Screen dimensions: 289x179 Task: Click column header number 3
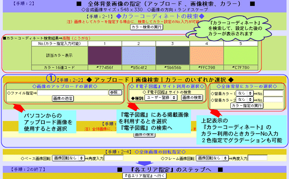pyautogui.click(x=172, y=43)
